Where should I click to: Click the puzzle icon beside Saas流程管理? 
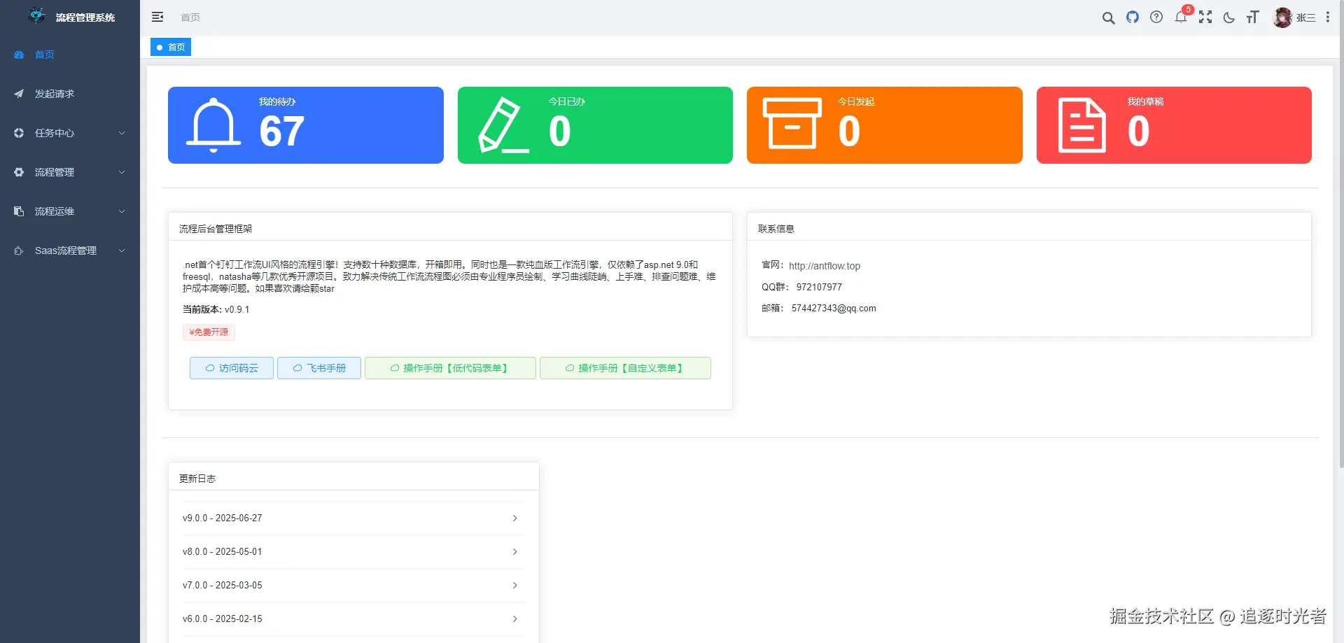point(19,250)
